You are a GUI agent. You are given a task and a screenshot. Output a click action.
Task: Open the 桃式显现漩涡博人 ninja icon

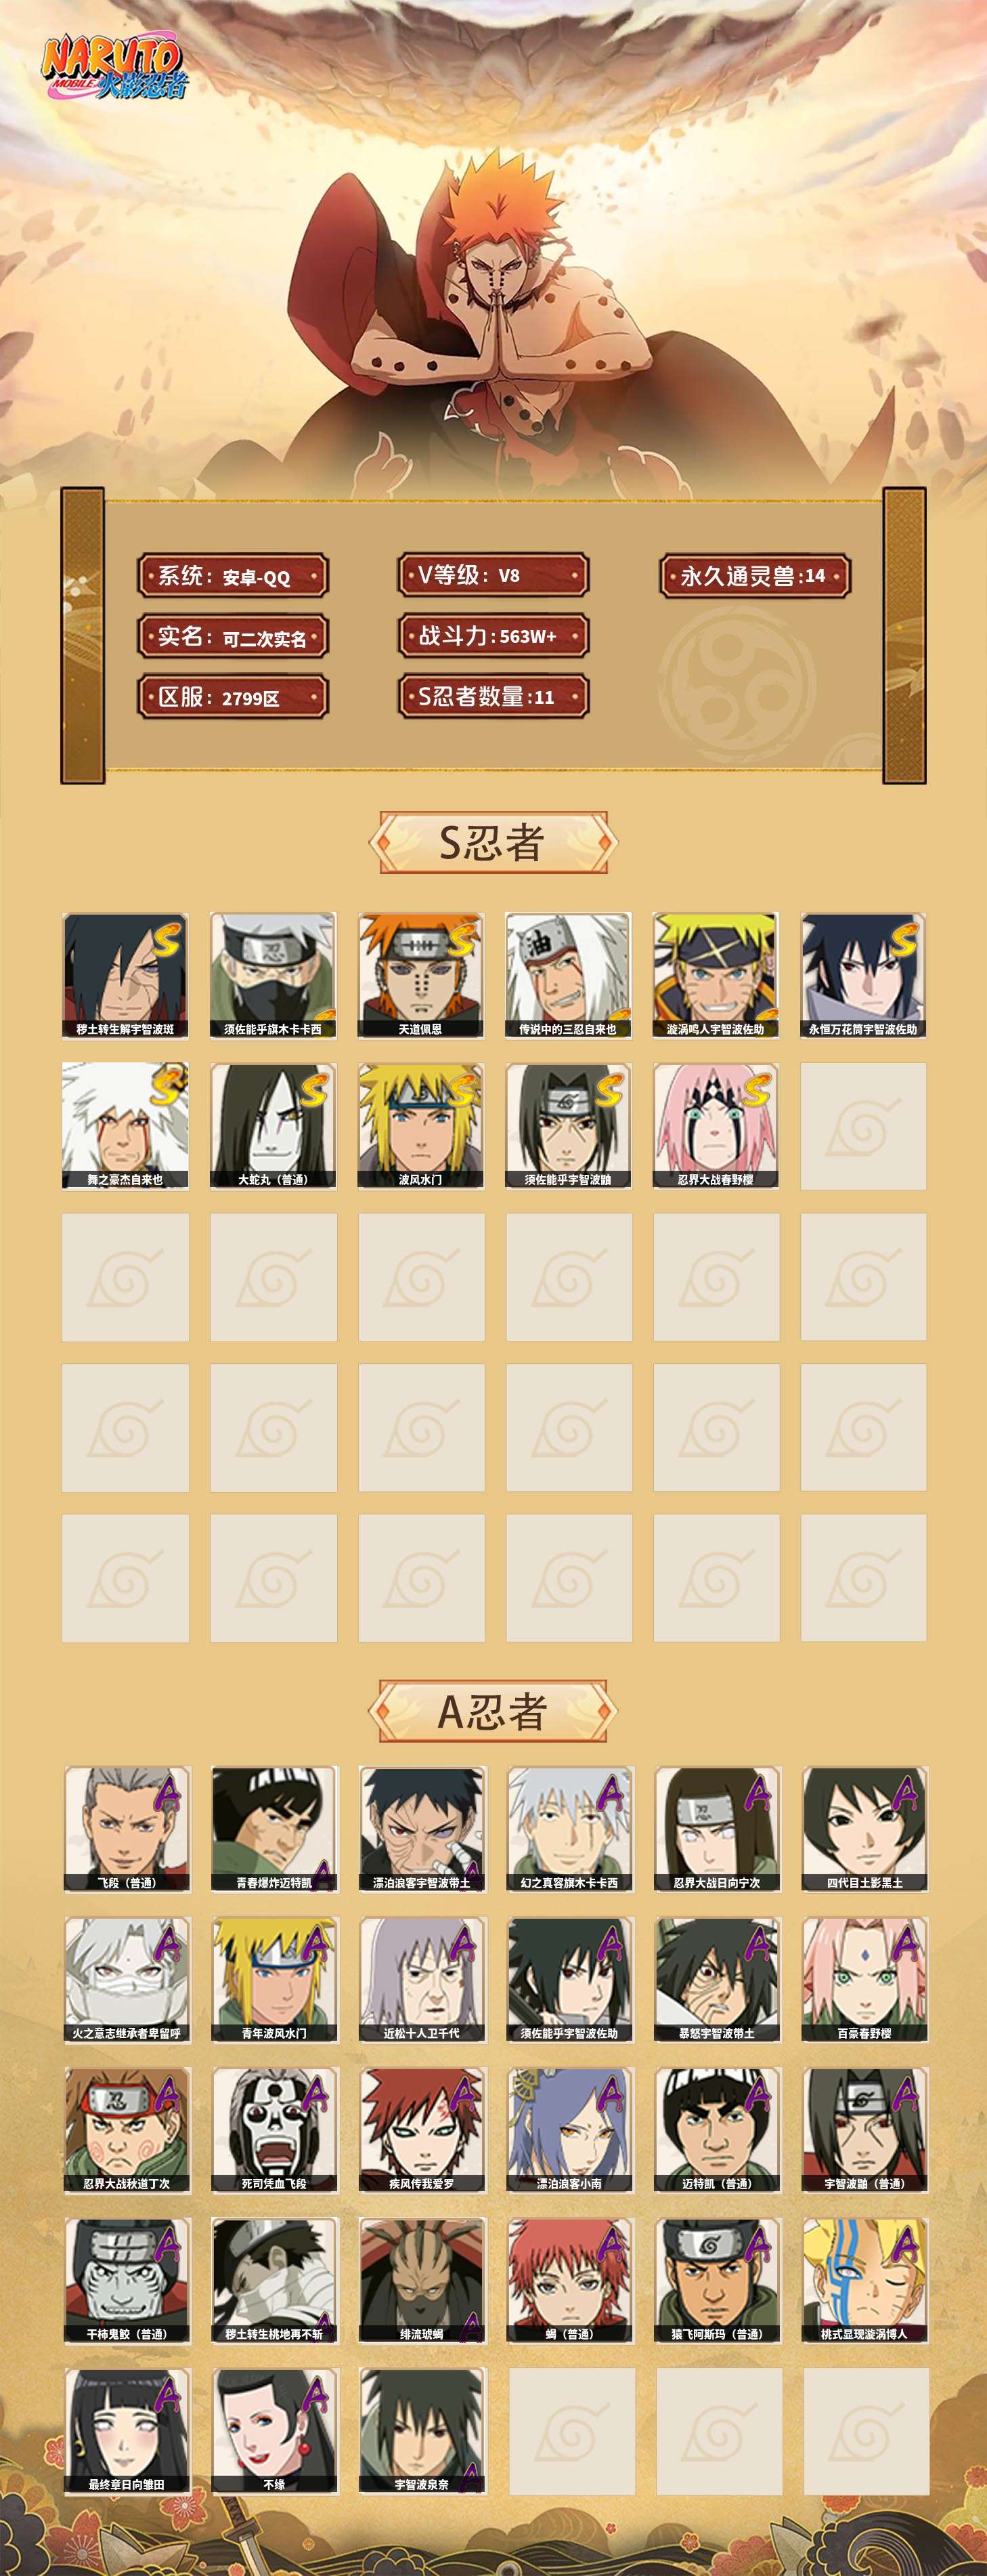click(865, 2280)
